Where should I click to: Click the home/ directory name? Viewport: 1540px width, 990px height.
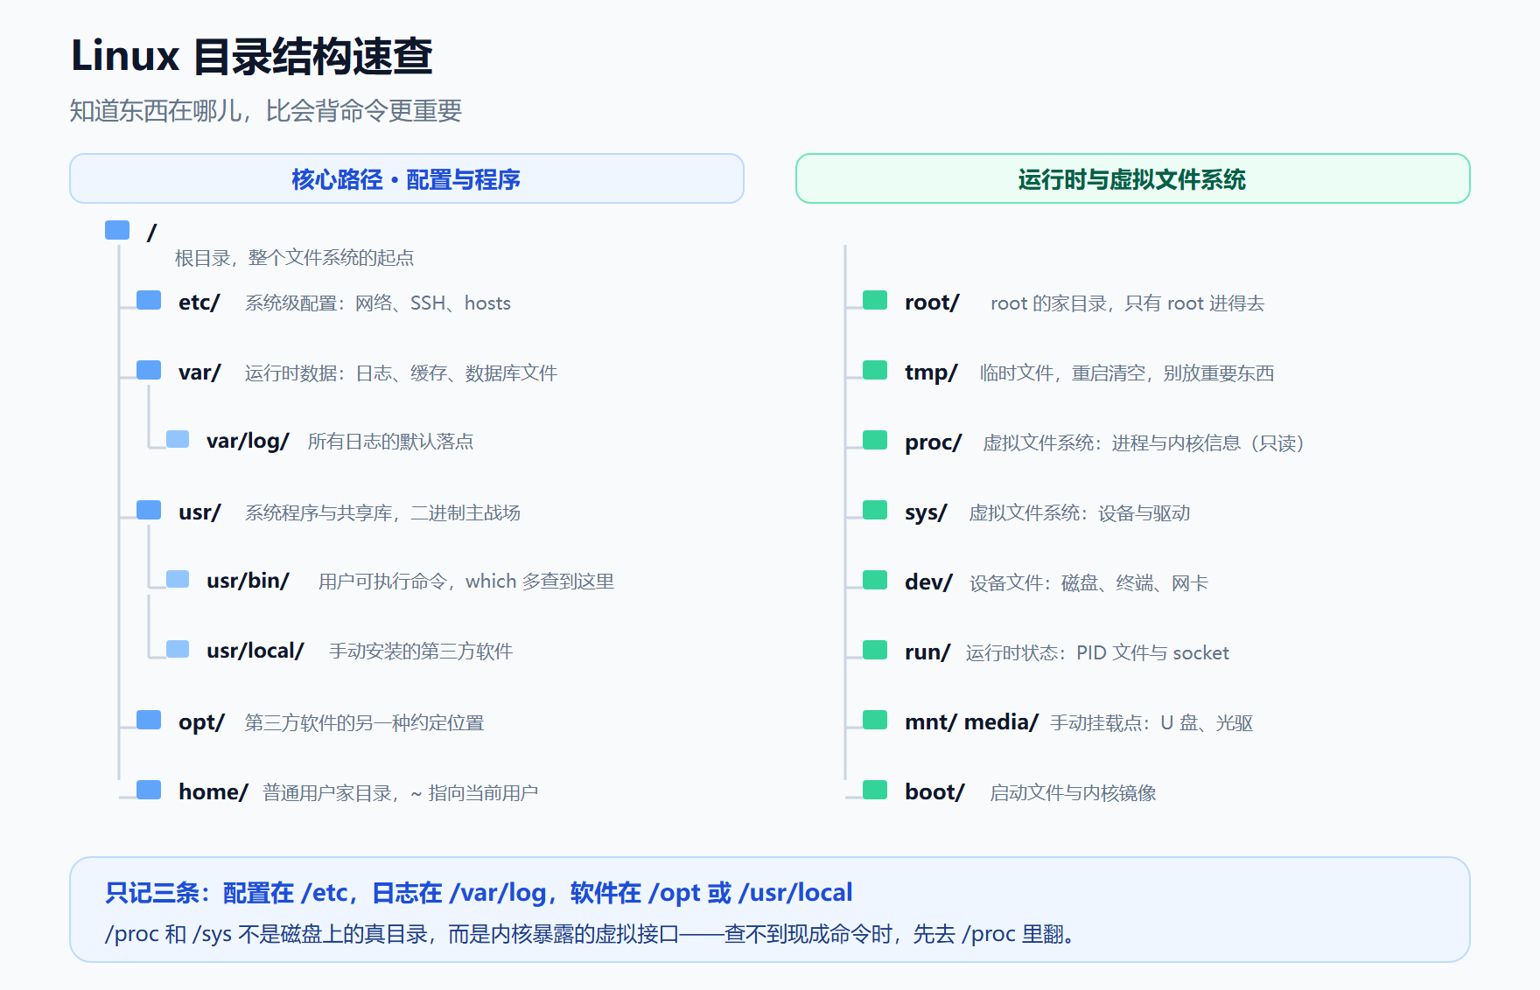click(213, 792)
